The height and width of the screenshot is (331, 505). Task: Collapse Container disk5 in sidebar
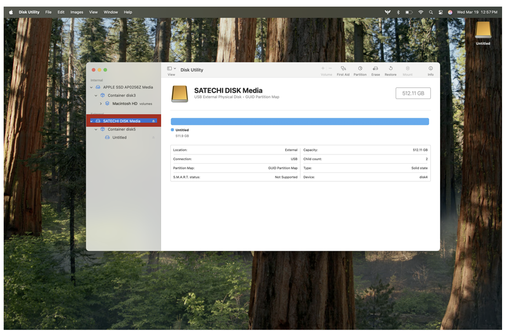point(96,129)
